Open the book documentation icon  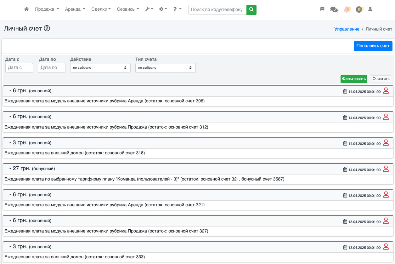pos(322,9)
